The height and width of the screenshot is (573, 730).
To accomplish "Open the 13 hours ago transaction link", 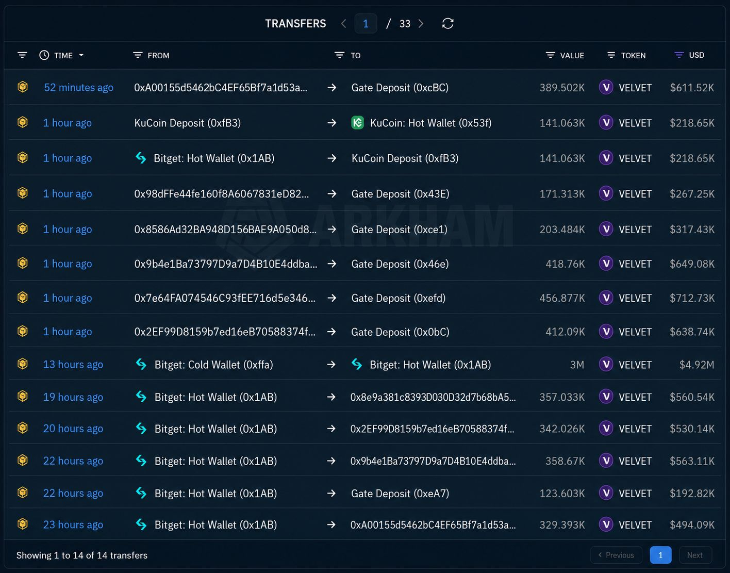I will [x=73, y=364].
